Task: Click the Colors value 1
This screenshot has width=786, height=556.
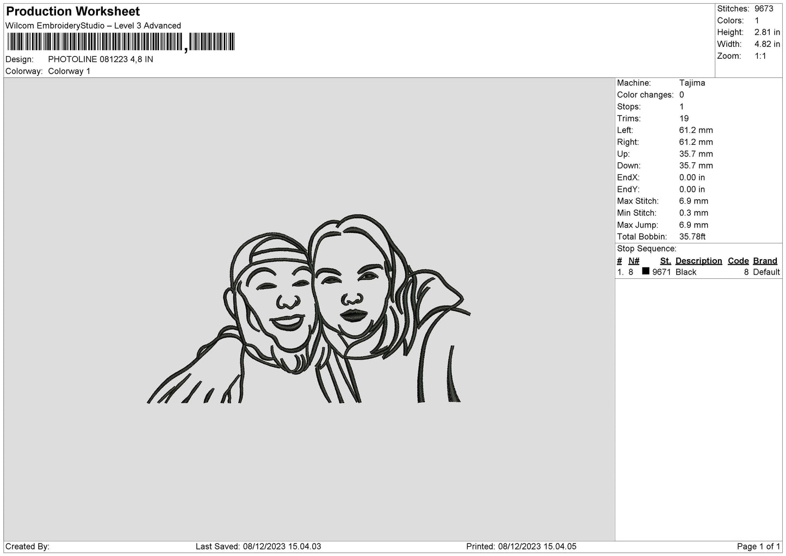Action: pos(757,21)
